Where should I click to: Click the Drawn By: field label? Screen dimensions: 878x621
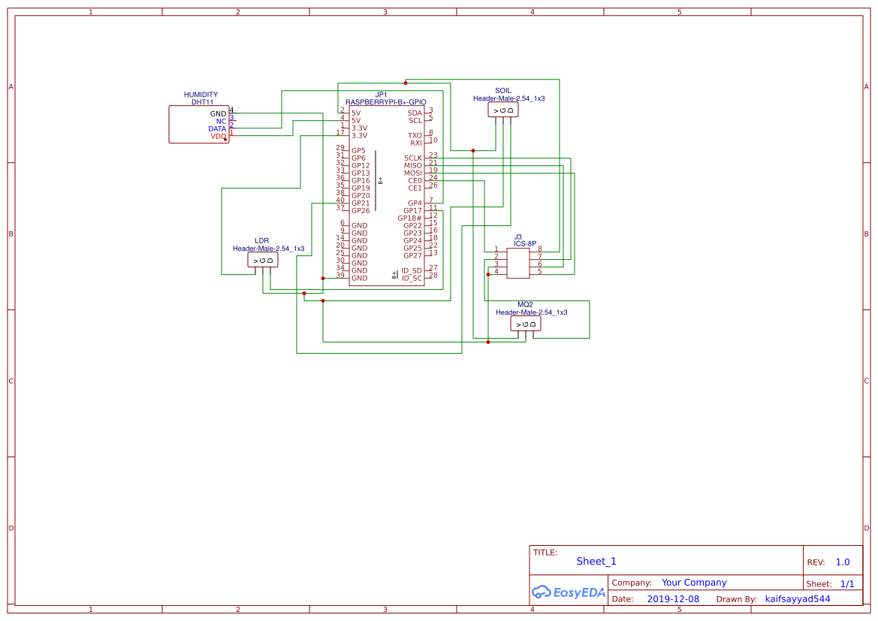736,599
